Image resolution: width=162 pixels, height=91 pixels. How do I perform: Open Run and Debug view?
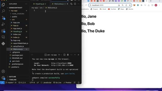(x=3, y=24)
